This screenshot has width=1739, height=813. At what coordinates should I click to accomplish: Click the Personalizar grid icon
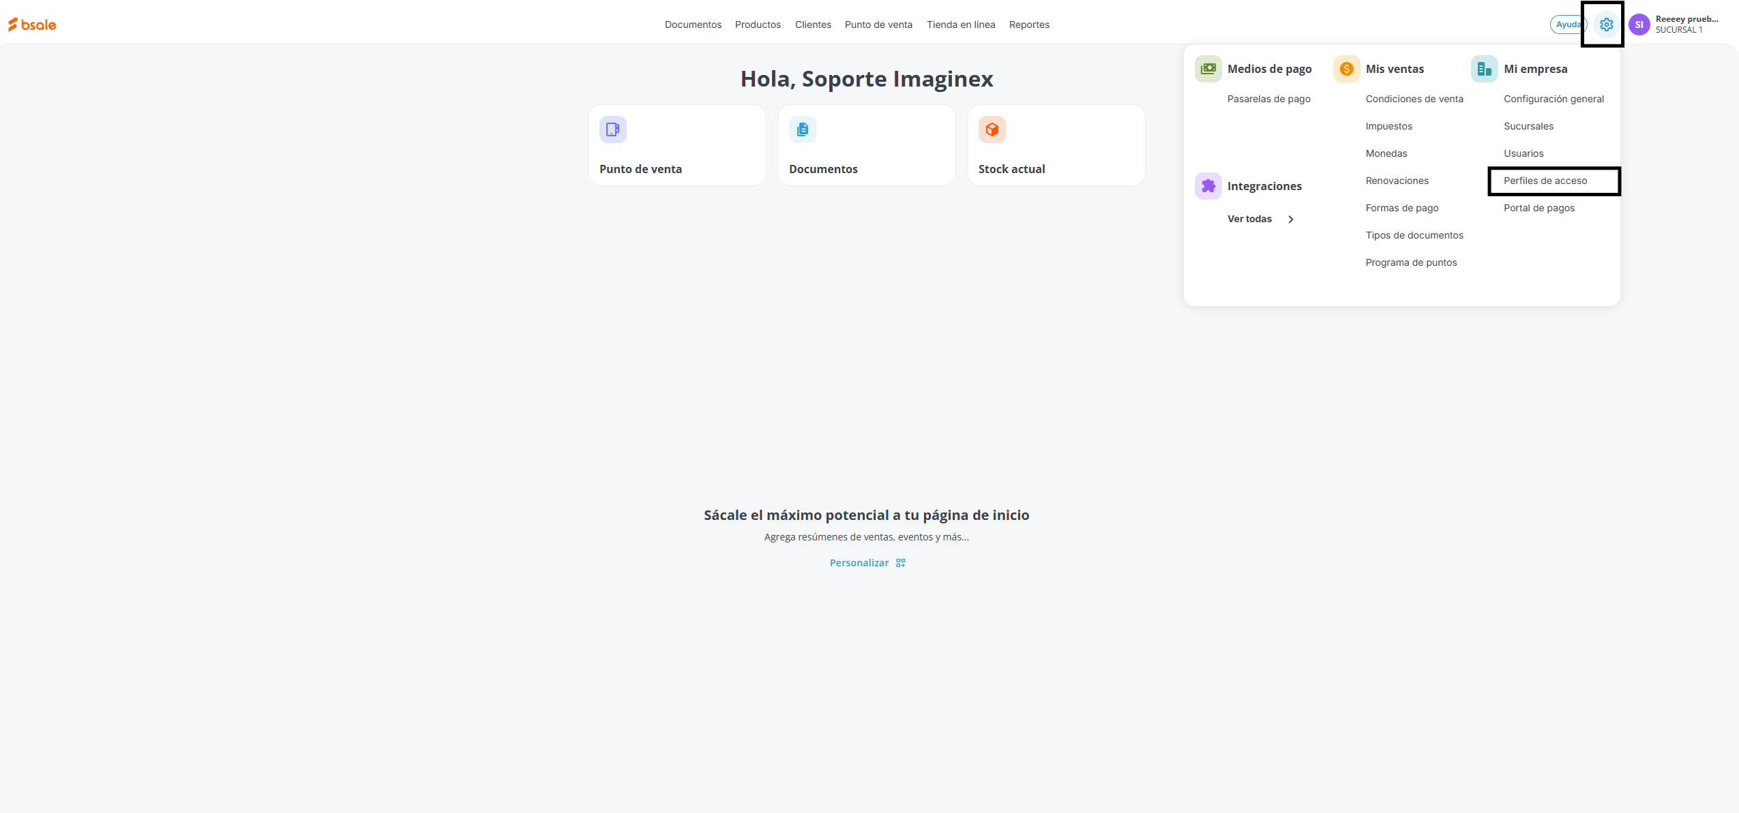(x=901, y=563)
